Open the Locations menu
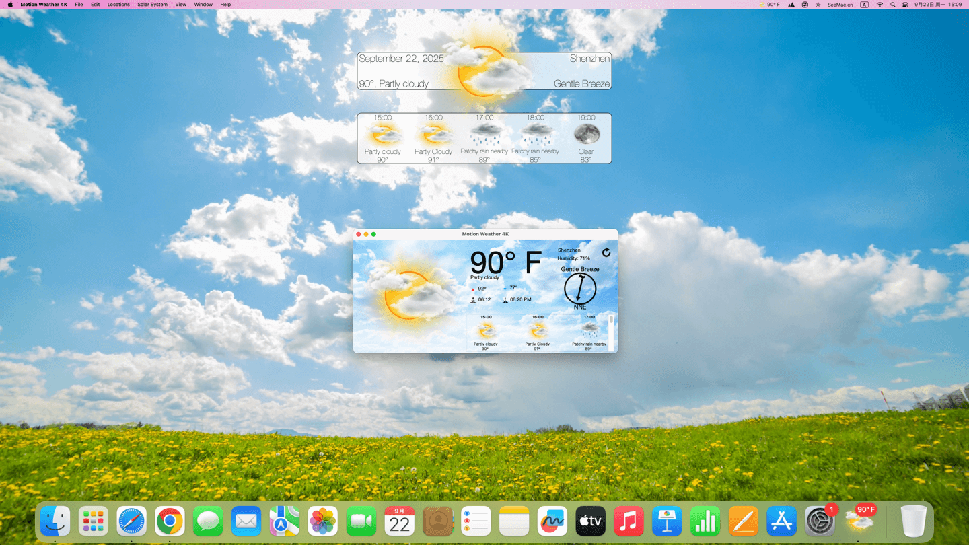 118,5
